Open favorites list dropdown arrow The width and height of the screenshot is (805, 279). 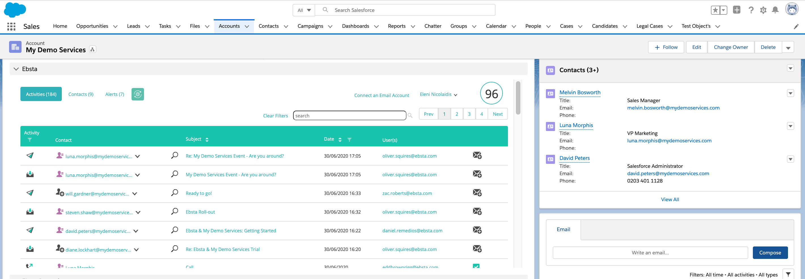pos(723,10)
